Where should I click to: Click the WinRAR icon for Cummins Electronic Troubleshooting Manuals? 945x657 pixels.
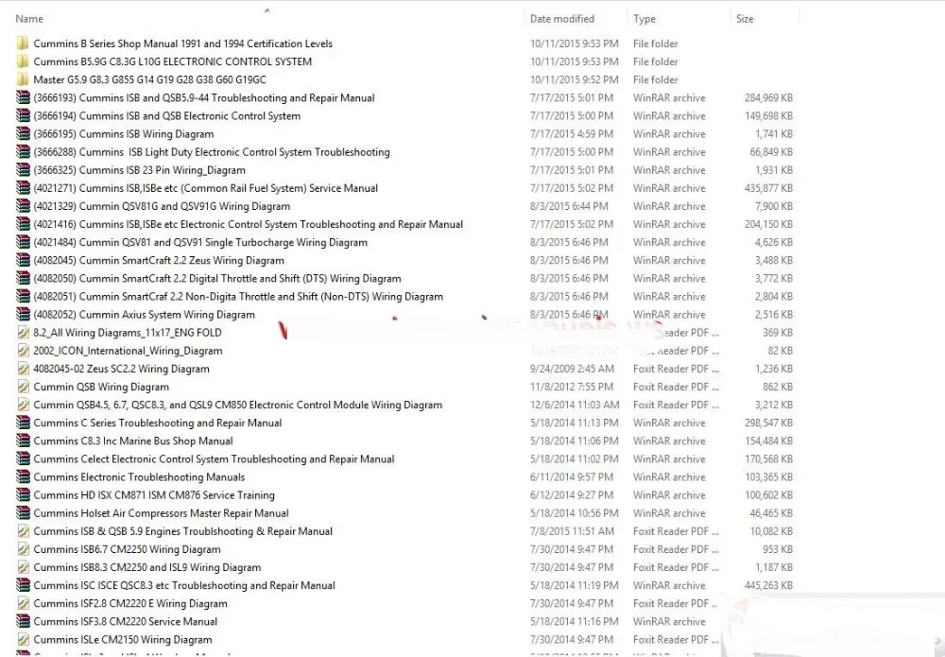pyautogui.click(x=23, y=477)
